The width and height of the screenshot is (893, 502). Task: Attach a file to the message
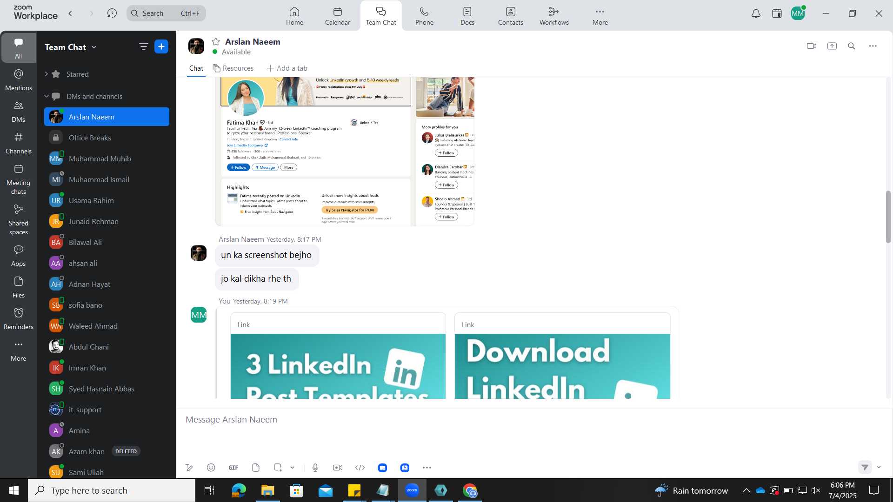pos(256,468)
